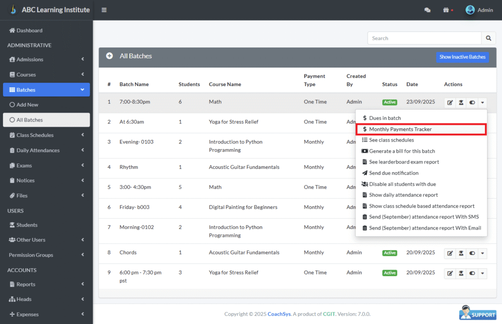502x324 pixels.
Task: Open the chat messages icon
Action: (x=427, y=10)
